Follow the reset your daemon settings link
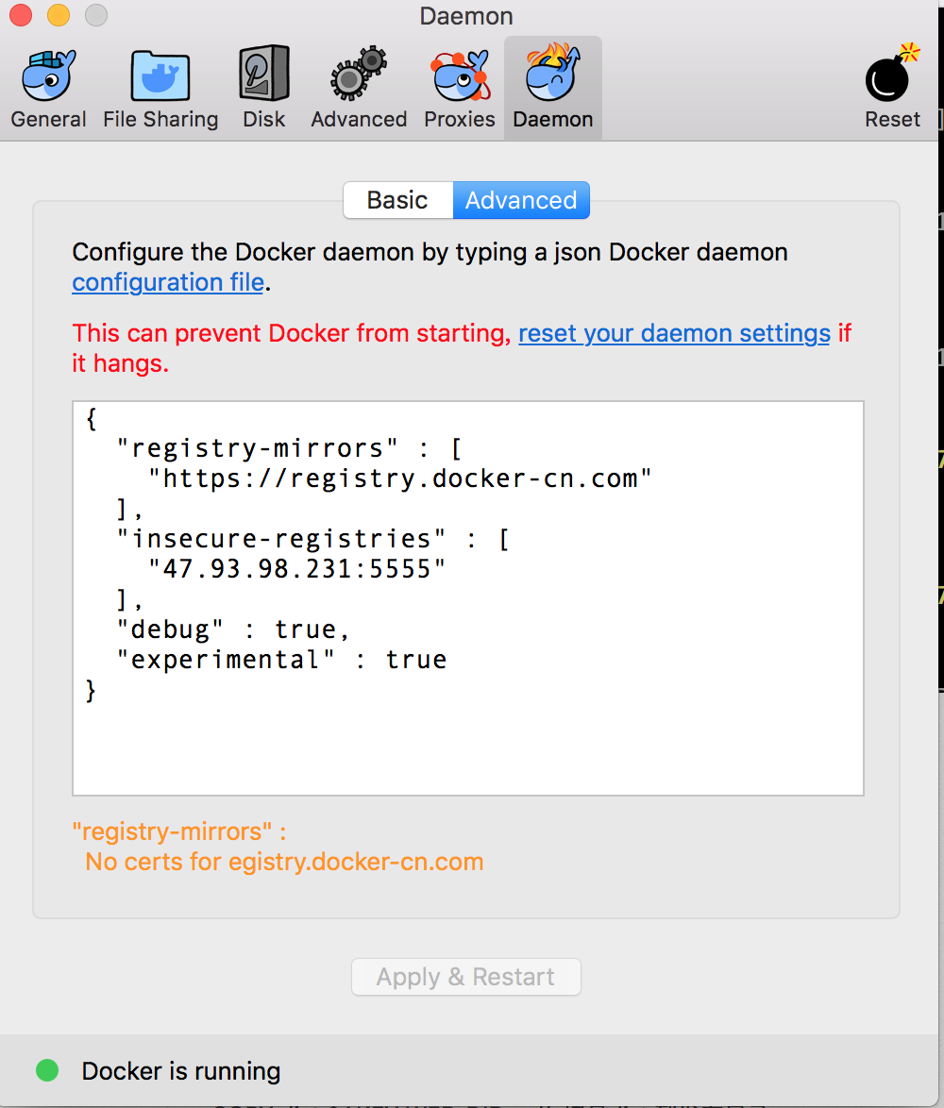This screenshot has width=944, height=1108. point(674,333)
